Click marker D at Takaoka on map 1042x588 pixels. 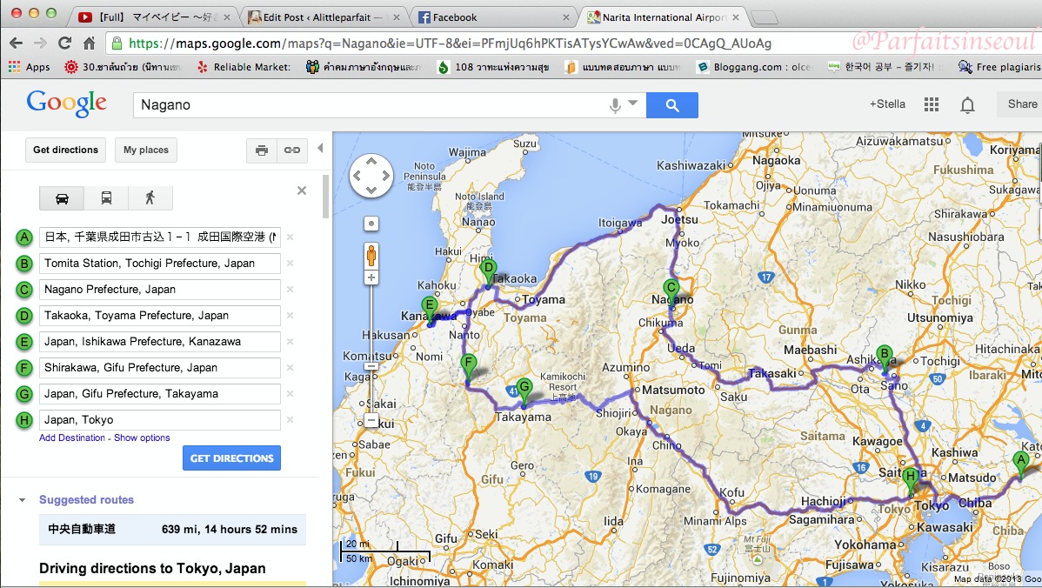[489, 273]
